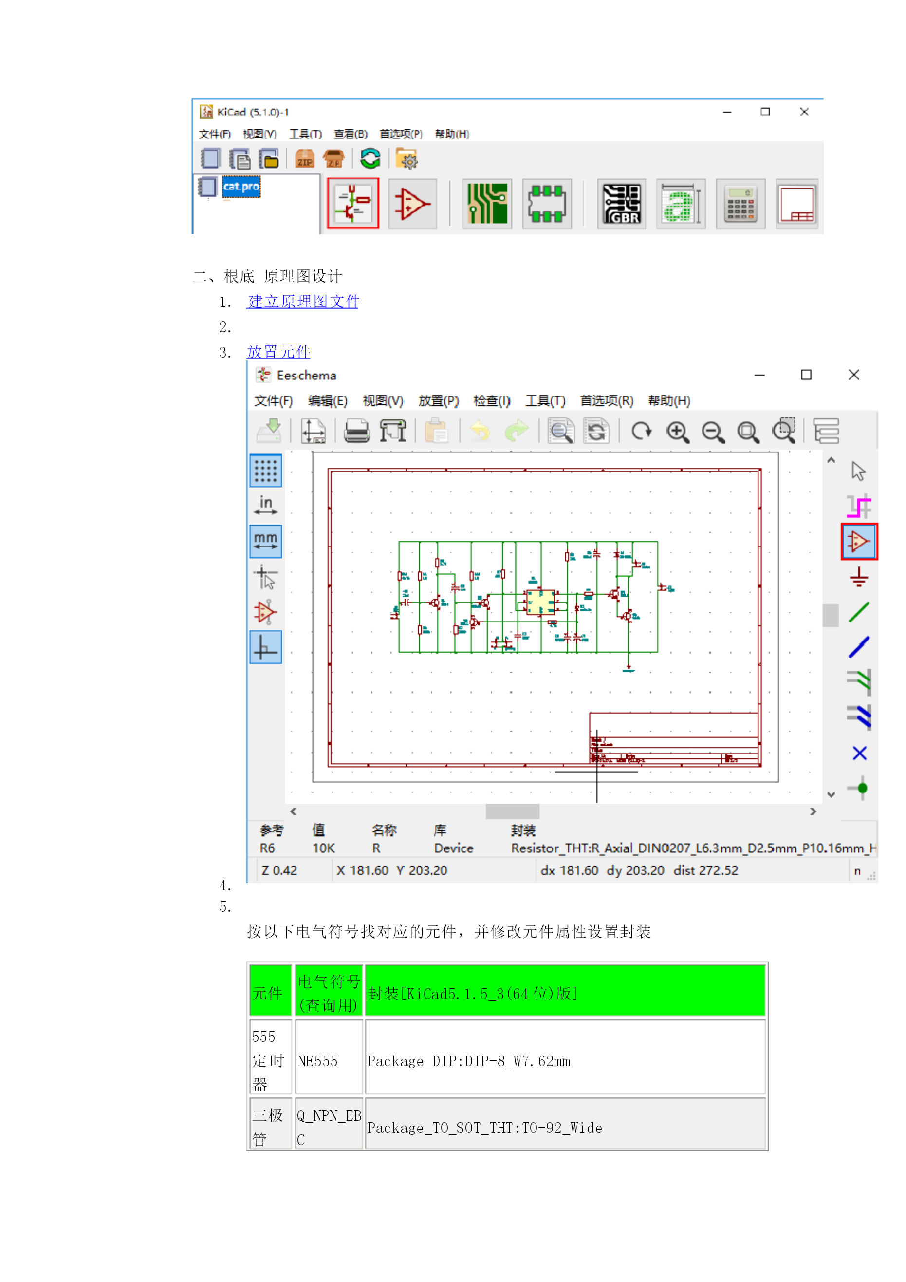Open the Eeschema schematic editor in KiCad
Image resolution: width=906 pixels, height=1282 pixels.
click(x=353, y=203)
